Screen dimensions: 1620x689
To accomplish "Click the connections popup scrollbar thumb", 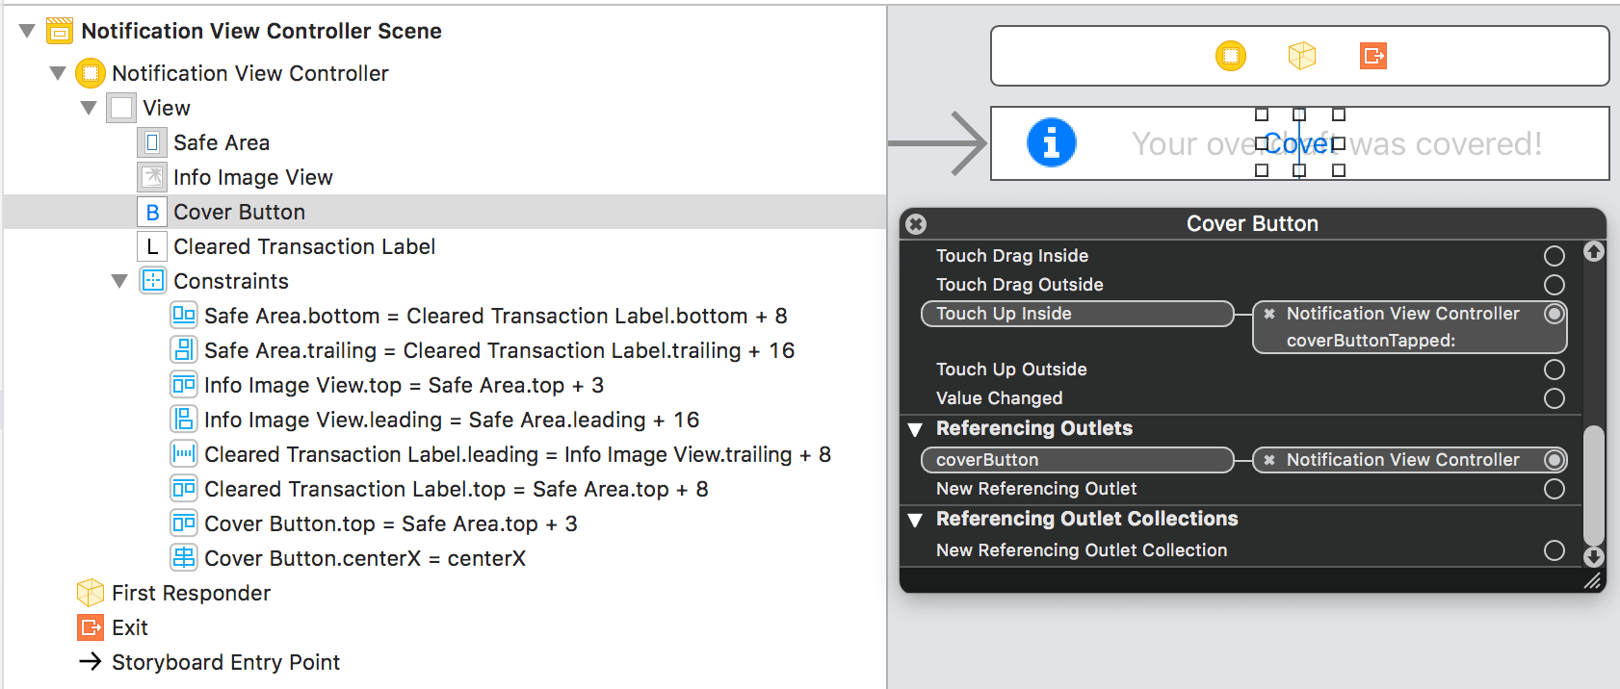I will coord(1594,484).
